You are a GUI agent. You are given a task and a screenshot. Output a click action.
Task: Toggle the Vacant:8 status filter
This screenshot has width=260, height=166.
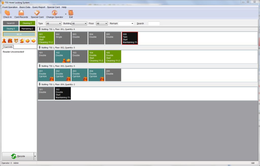coord(11,23)
